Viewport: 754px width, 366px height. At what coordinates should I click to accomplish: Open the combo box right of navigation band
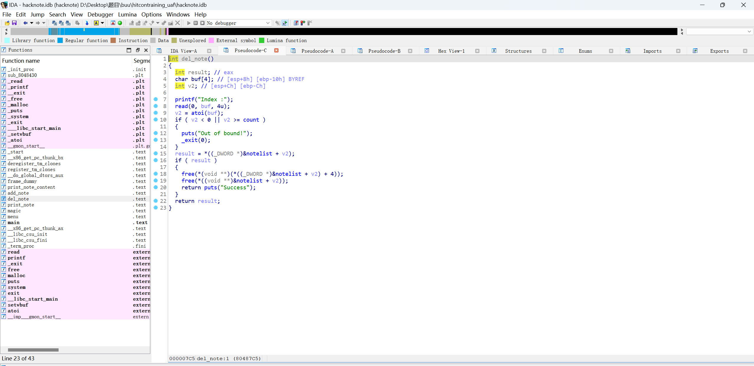pos(720,31)
